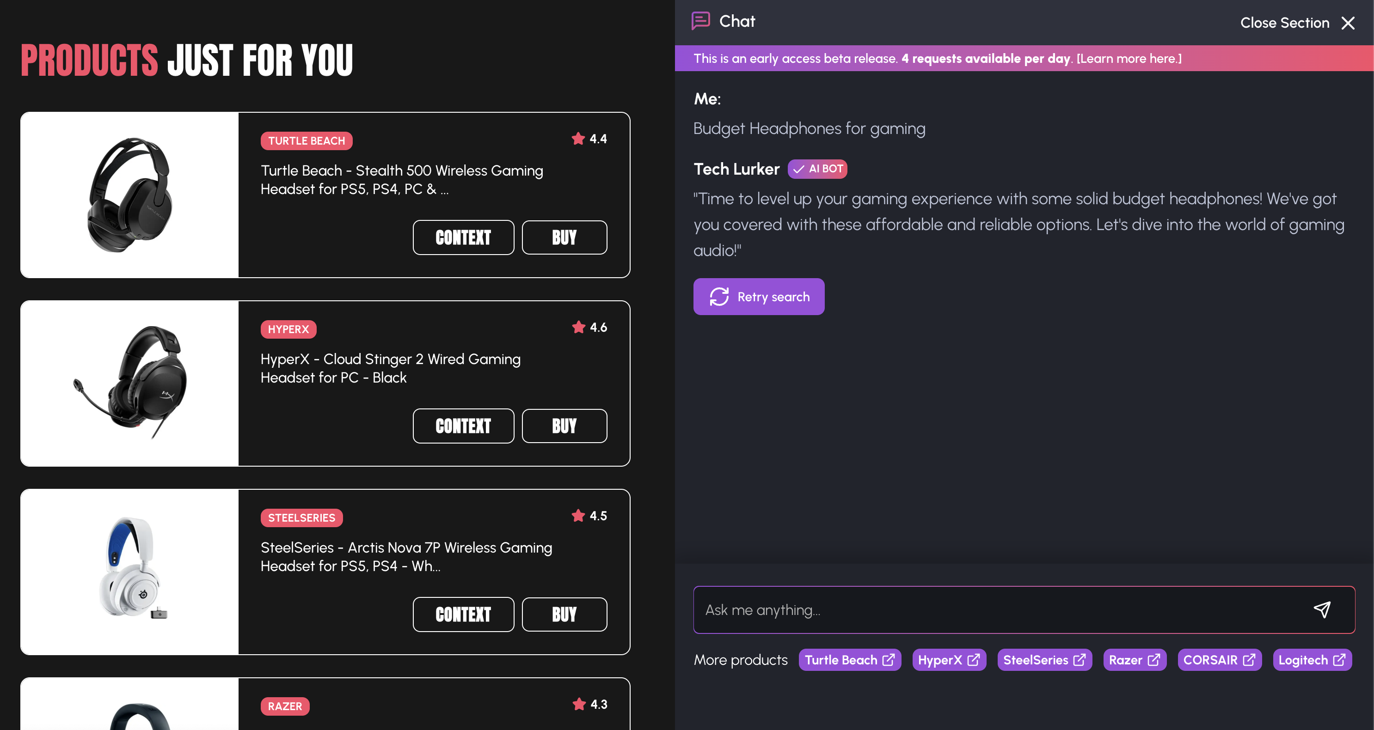Click the send message paper plane icon
This screenshot has height=730, width=1374.
tap(1322, 609)
